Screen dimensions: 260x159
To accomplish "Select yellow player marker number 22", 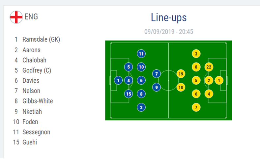I will click(209, 67).
